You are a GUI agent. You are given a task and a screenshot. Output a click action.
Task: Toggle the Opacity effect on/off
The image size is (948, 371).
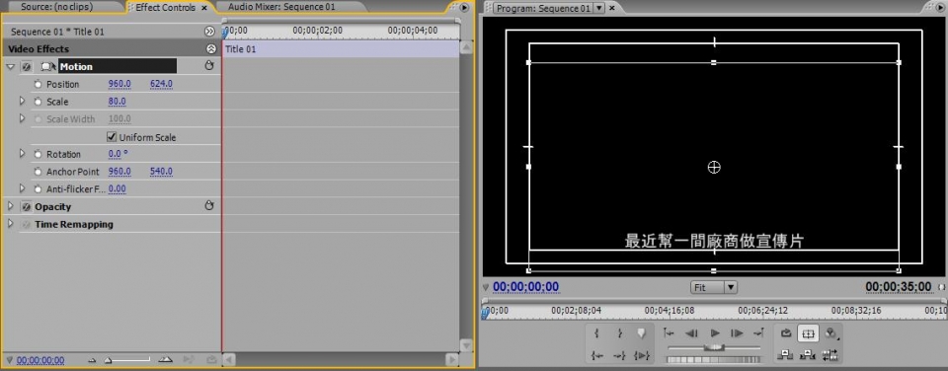coord(27,206)
